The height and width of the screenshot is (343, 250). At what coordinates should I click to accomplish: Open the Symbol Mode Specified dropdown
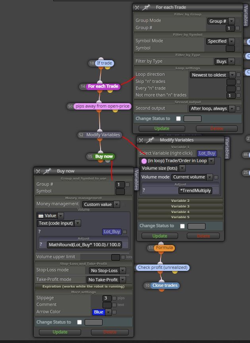click(232, 41)
